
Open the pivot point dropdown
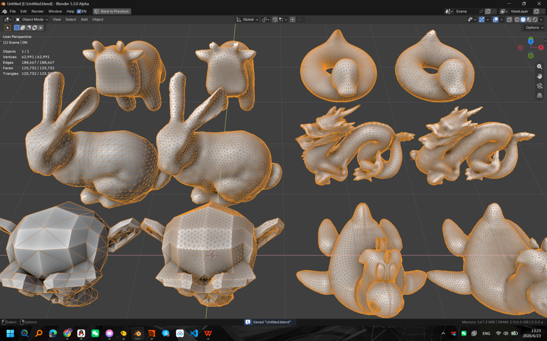[266, 20]
